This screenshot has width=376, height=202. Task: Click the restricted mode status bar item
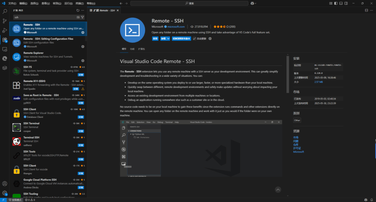point(15,200)
